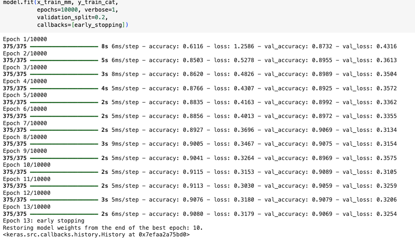Select the 'Epoch 9/10000' output line

pos(25,151)
